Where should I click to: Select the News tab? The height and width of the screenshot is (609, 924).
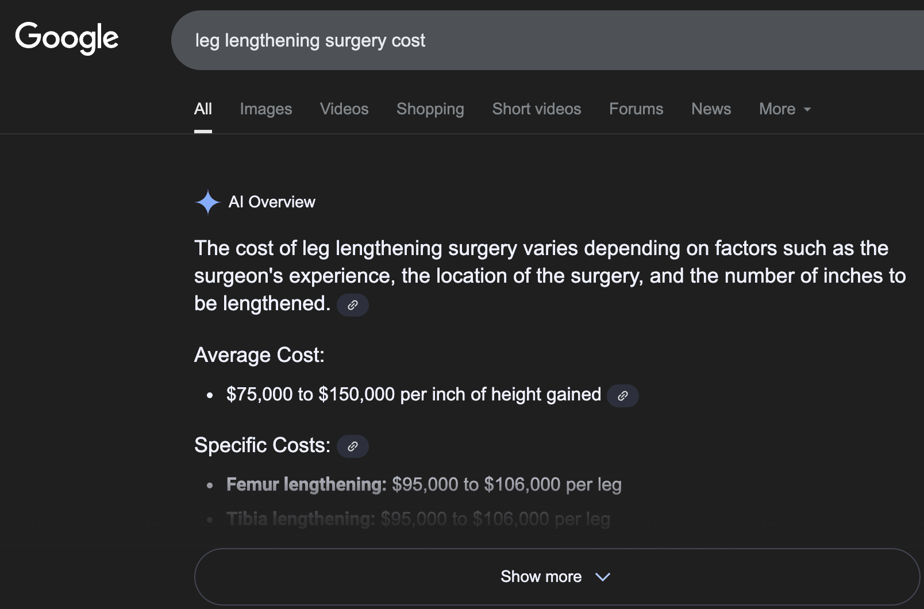pos(711,109)
